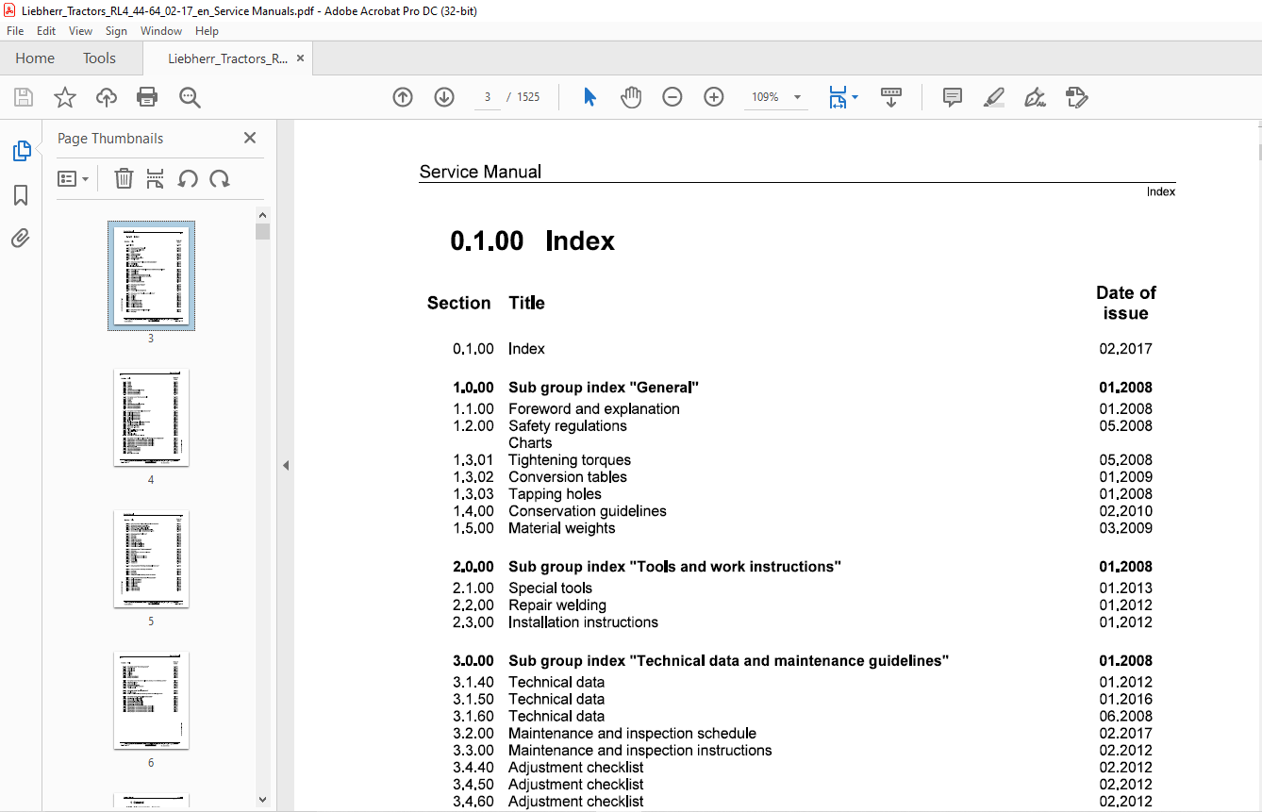Switch to the Tools tab
This screenshot has width=1262, height=812.
coord(99,58)
